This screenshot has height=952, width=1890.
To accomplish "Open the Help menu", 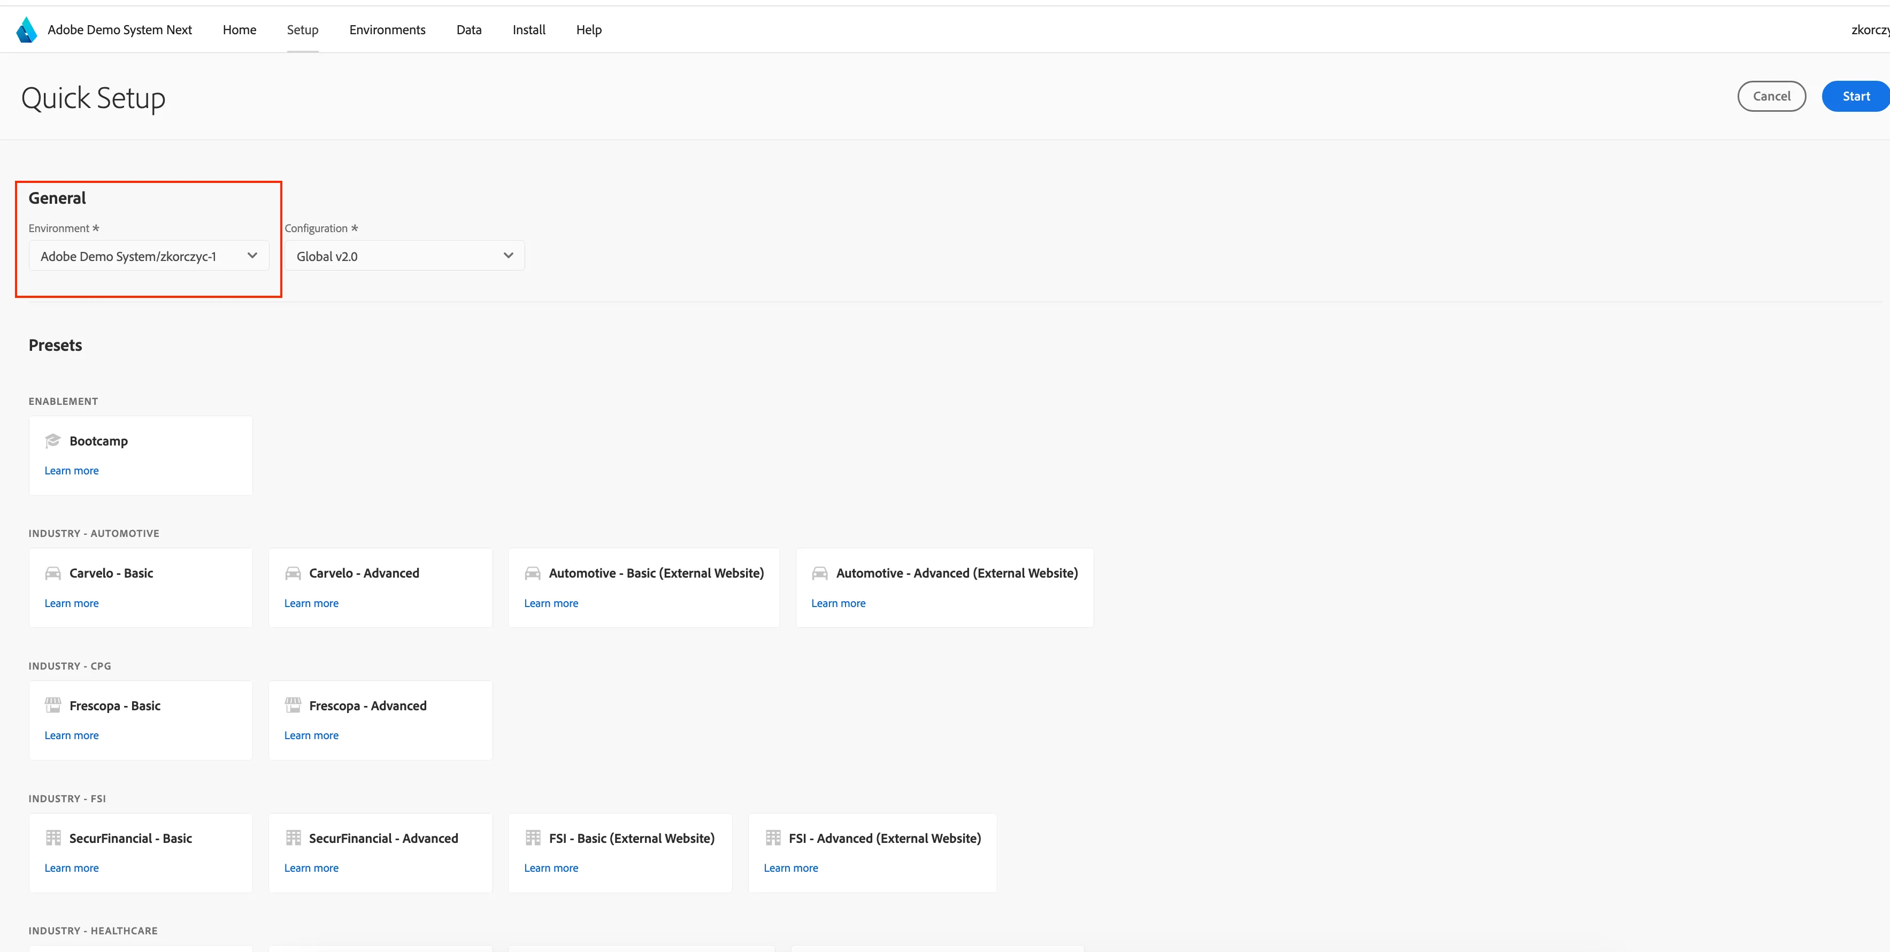I will click(588, 30).
